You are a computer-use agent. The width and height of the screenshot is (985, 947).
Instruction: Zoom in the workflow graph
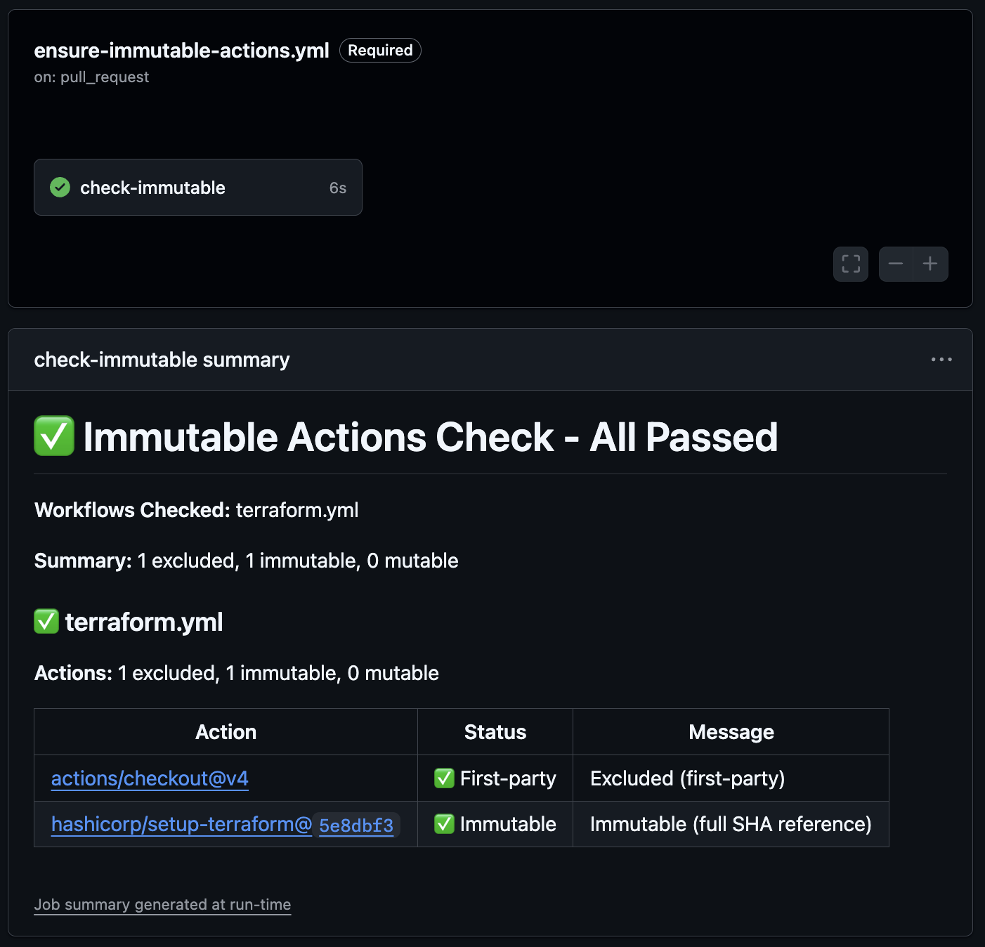click(x=930, y=264)
